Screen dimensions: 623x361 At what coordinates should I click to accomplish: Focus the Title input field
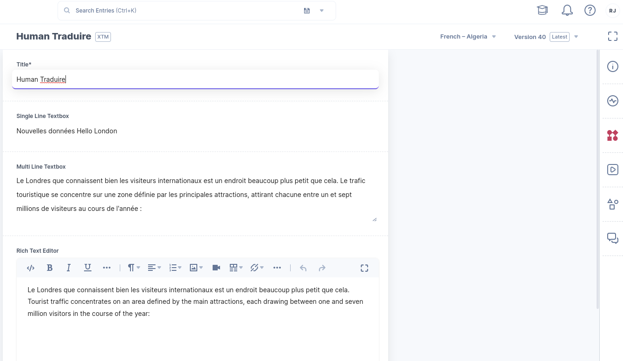[x=195, y=79]
